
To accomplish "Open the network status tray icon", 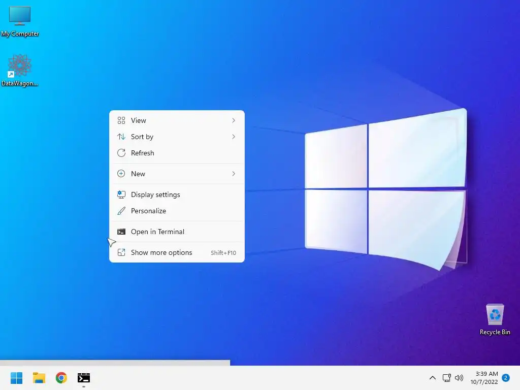I will [447, 378].
